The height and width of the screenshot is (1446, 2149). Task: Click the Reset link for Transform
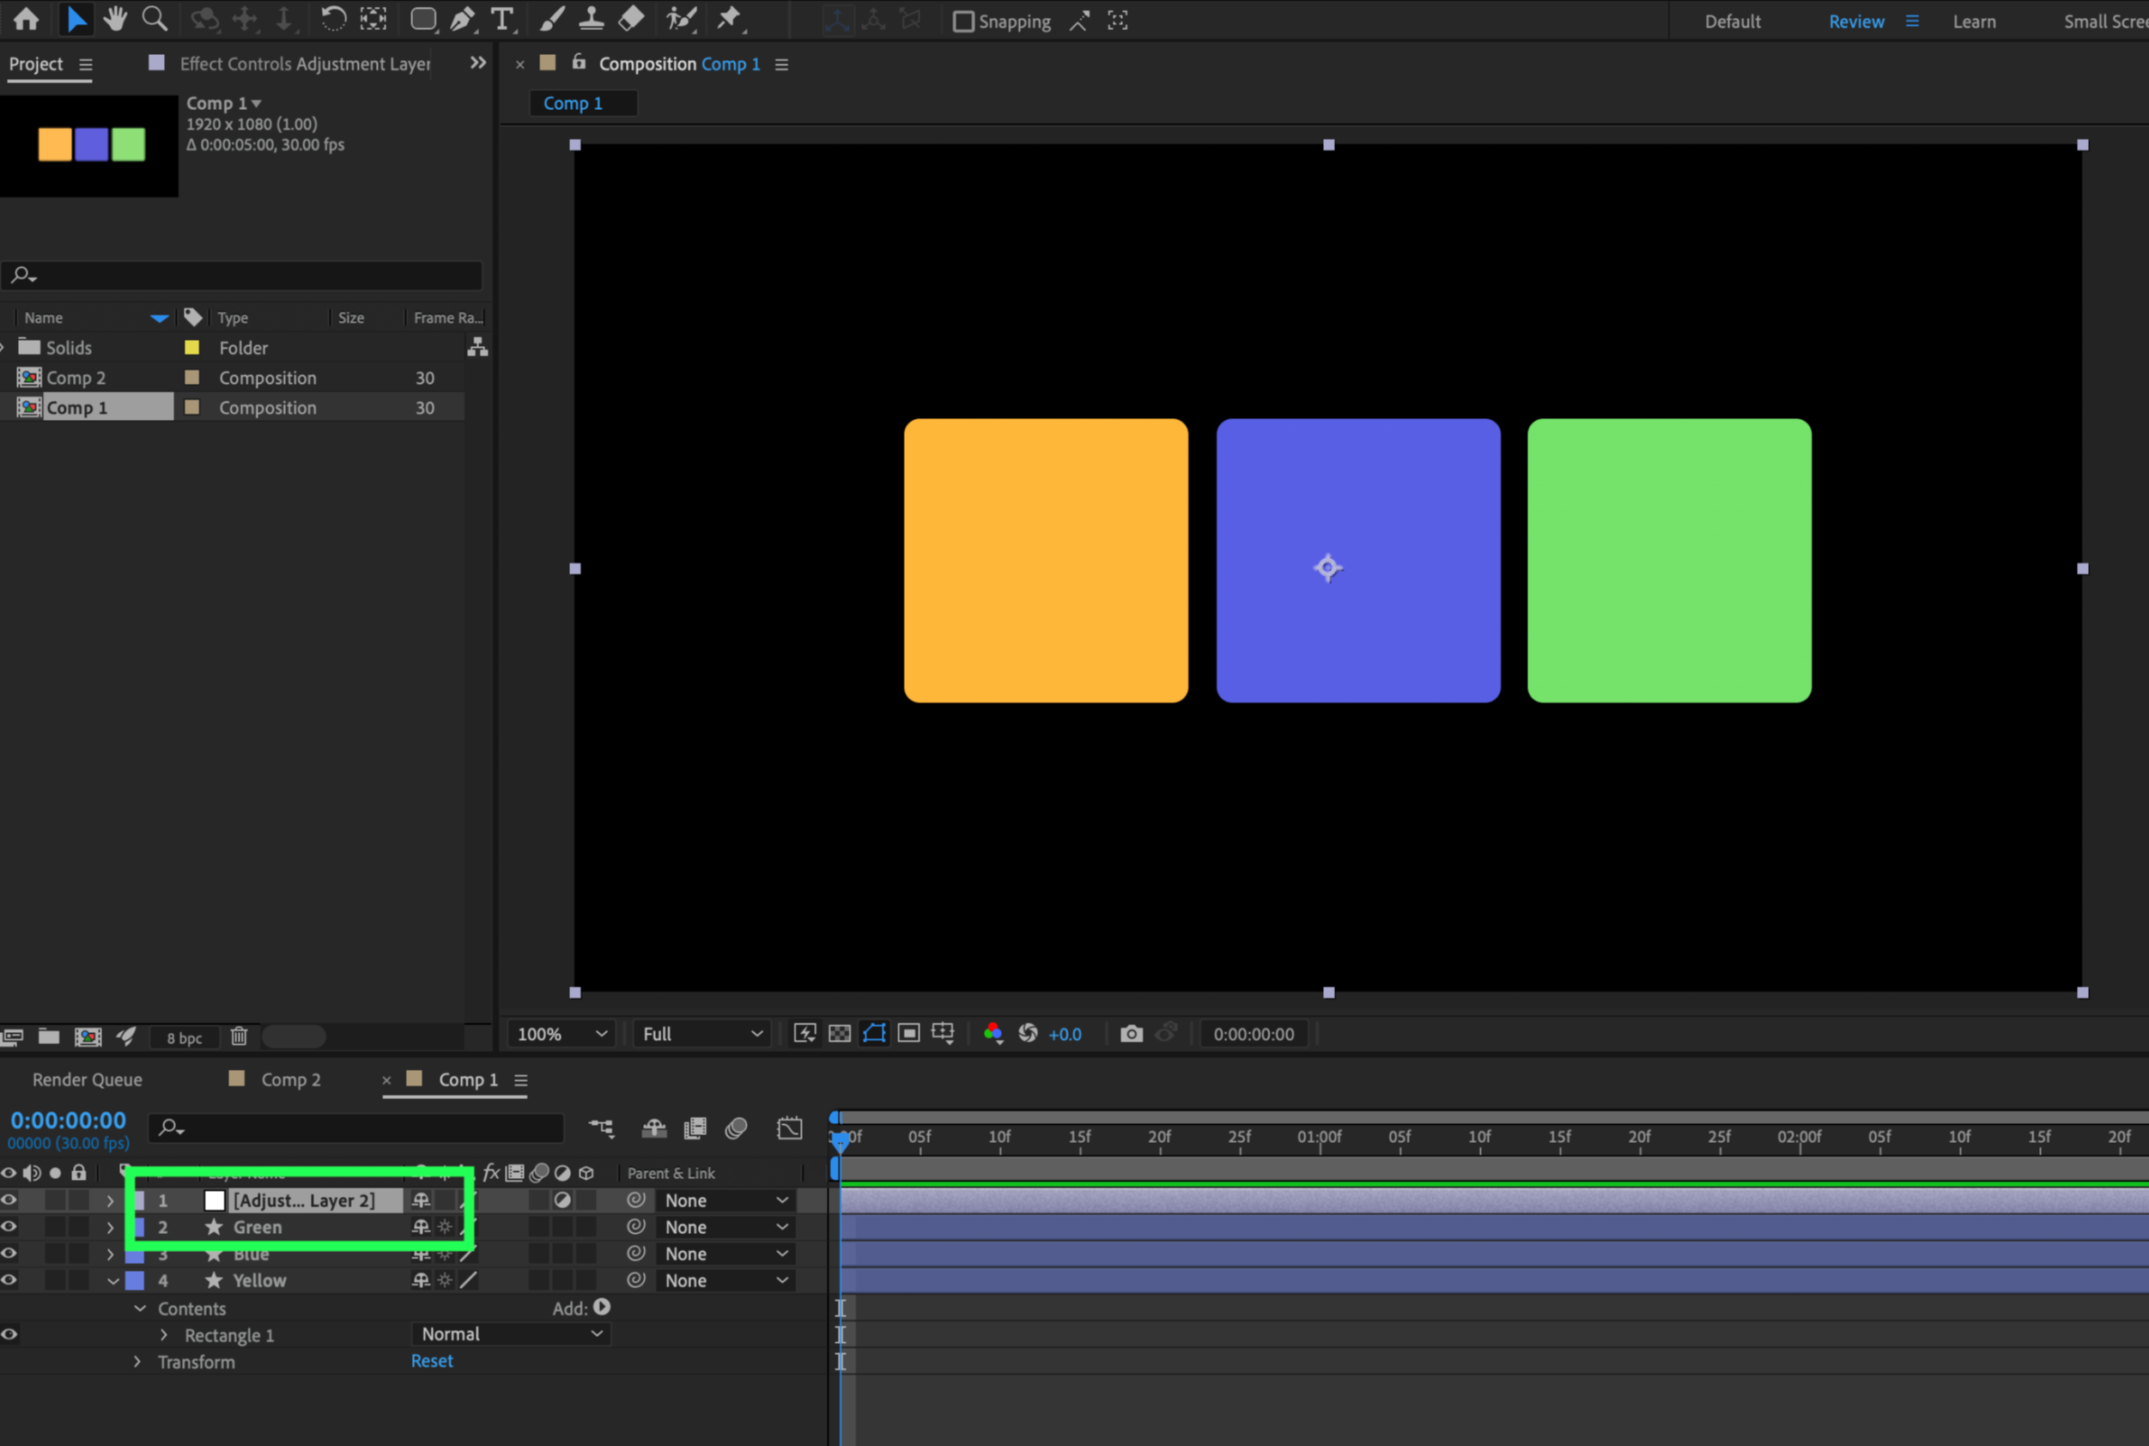coord(432,1361)
